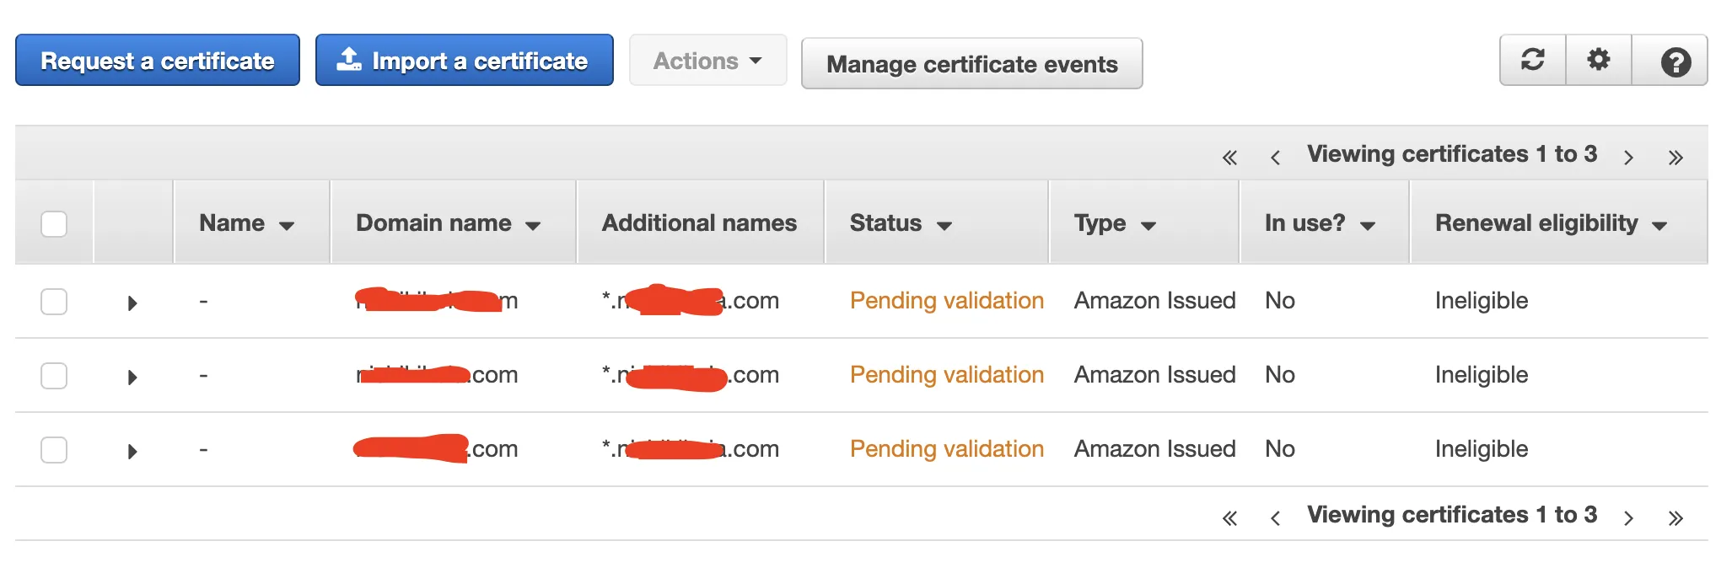Open the Actions dropdown menu
Screen dimensions: 1732x568
tap(707, 61)
